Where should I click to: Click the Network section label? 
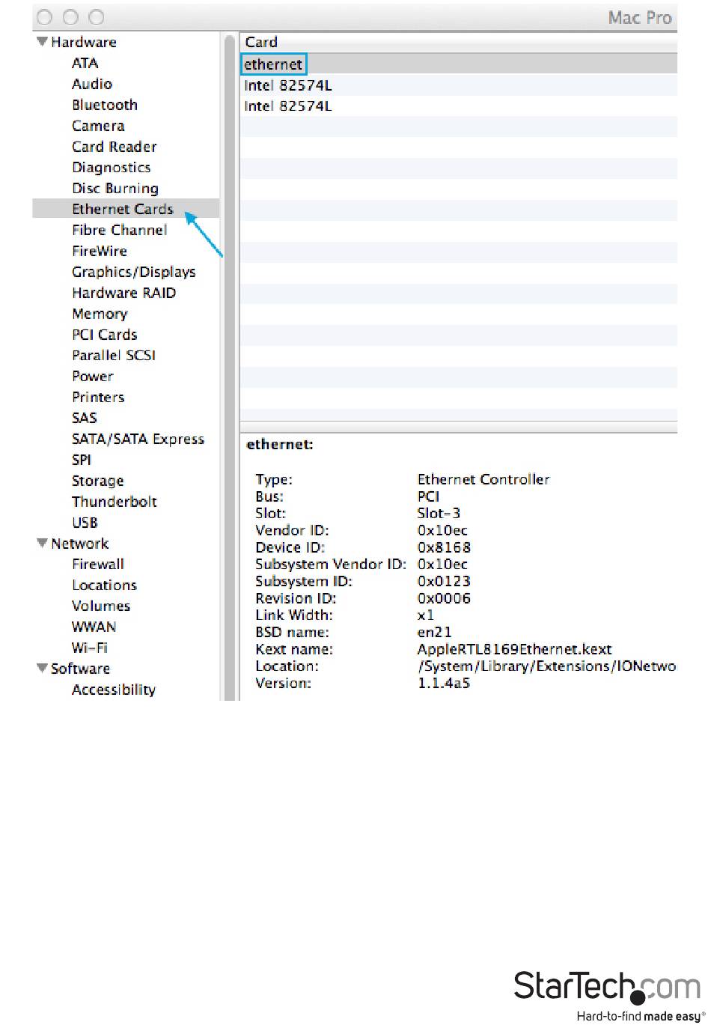tap(80, 543)
